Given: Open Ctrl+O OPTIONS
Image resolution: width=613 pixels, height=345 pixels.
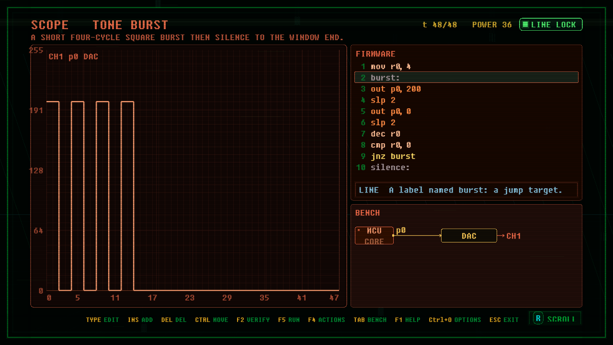Looking at the screenshot, I should pyautogui.click(x=455, y=320).
